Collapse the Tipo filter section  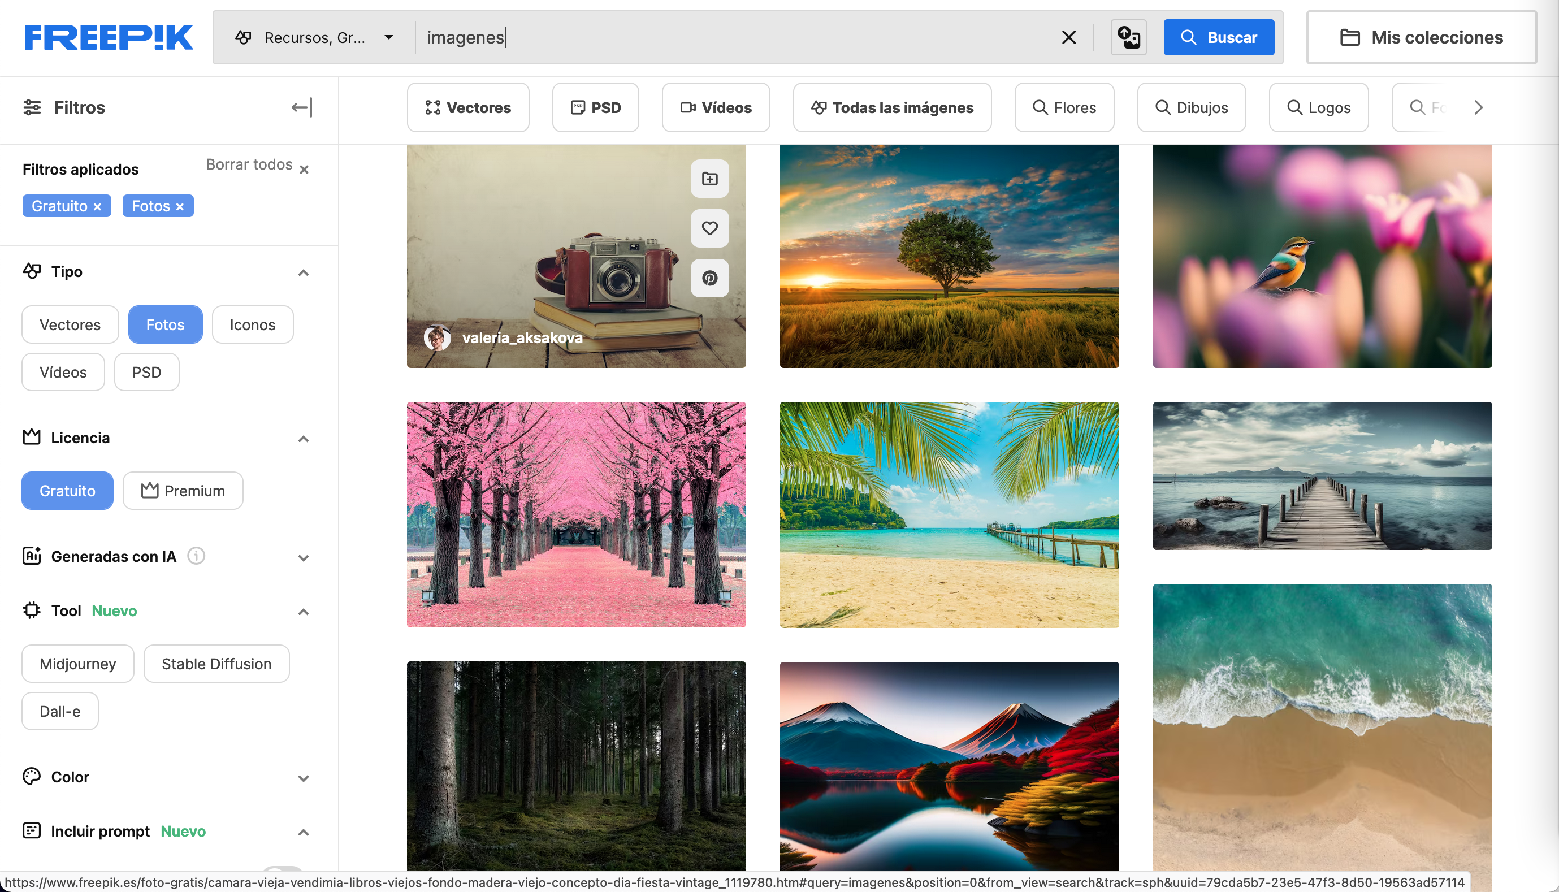302,272
